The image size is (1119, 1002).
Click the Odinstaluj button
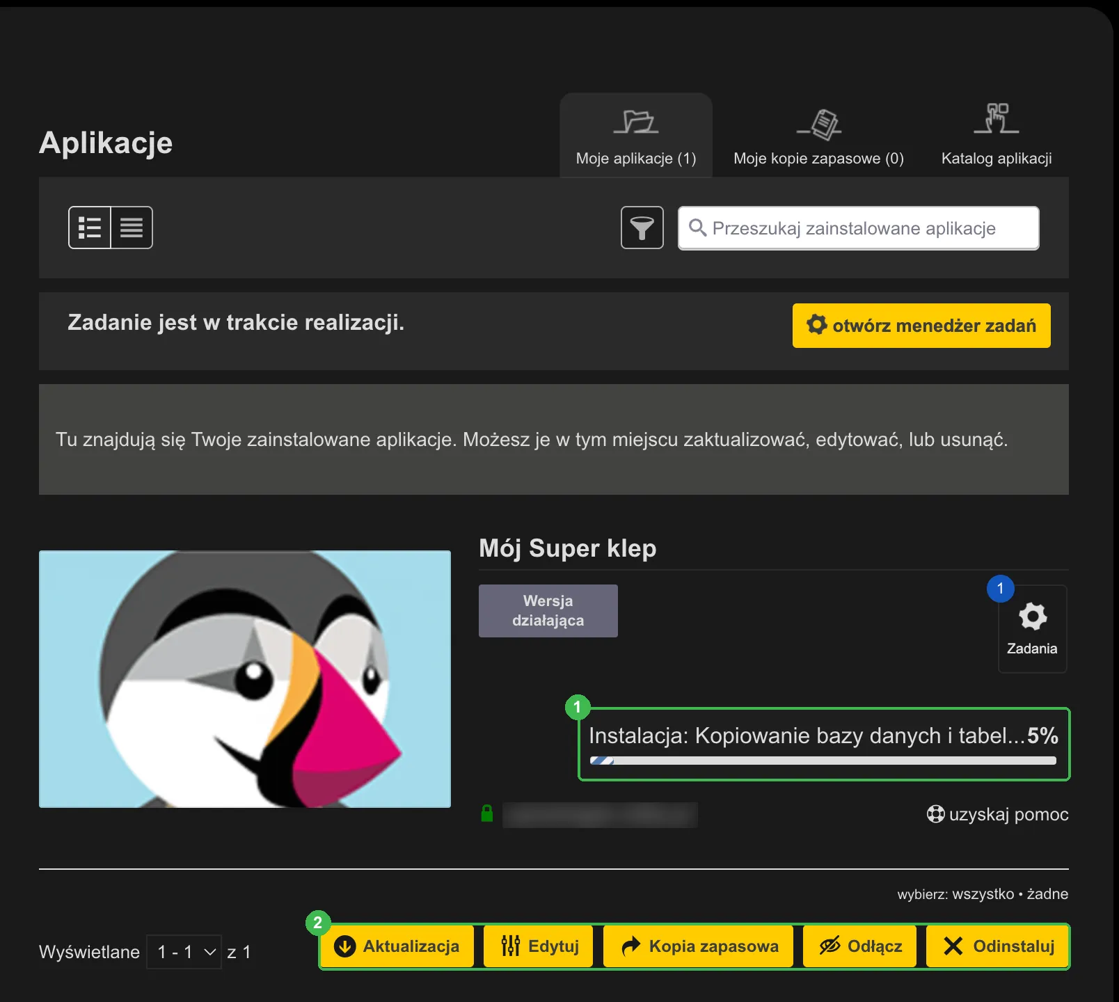coord(997,946)
